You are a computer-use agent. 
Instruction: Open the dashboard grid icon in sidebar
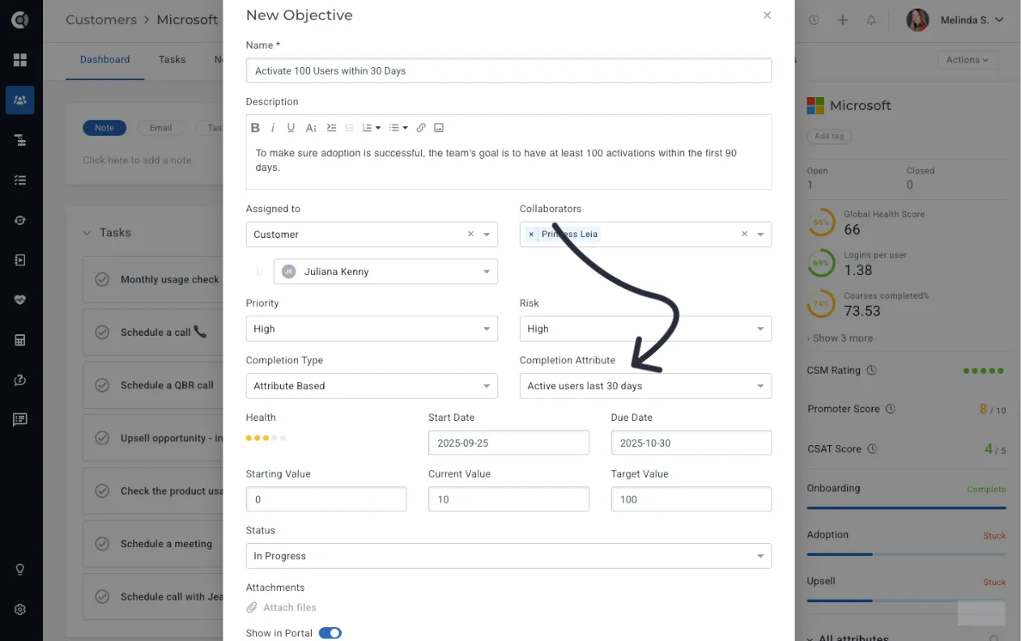pyautogui.click(x=20, y=60)
